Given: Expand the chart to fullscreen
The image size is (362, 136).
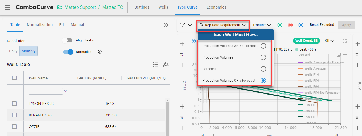Looking at the screenshot, I should tap(345, 41).
